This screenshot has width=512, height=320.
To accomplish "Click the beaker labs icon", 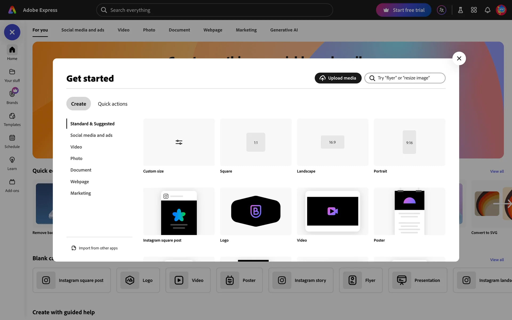I will point(460,10).
